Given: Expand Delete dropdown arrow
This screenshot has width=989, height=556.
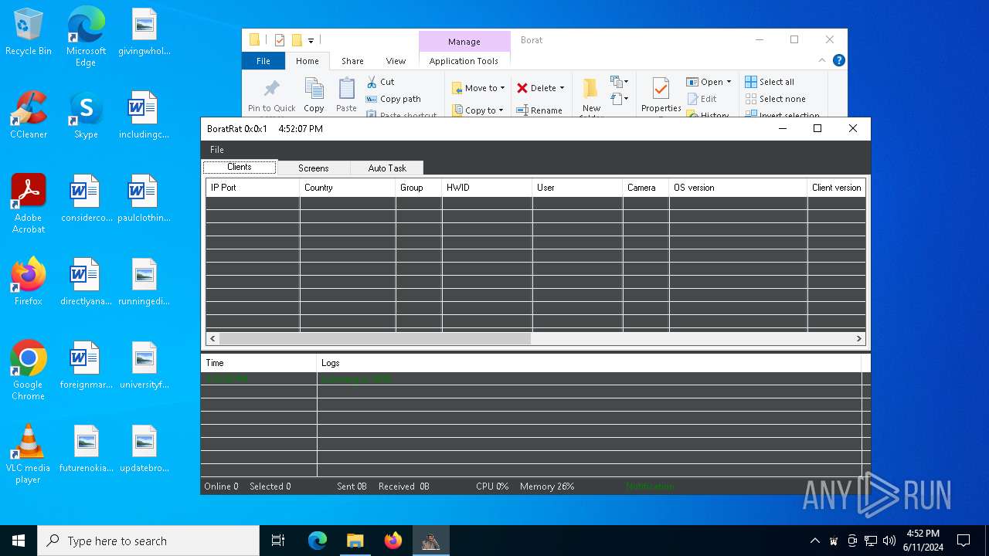Looking at the screenshot, I should click(562, 88).
